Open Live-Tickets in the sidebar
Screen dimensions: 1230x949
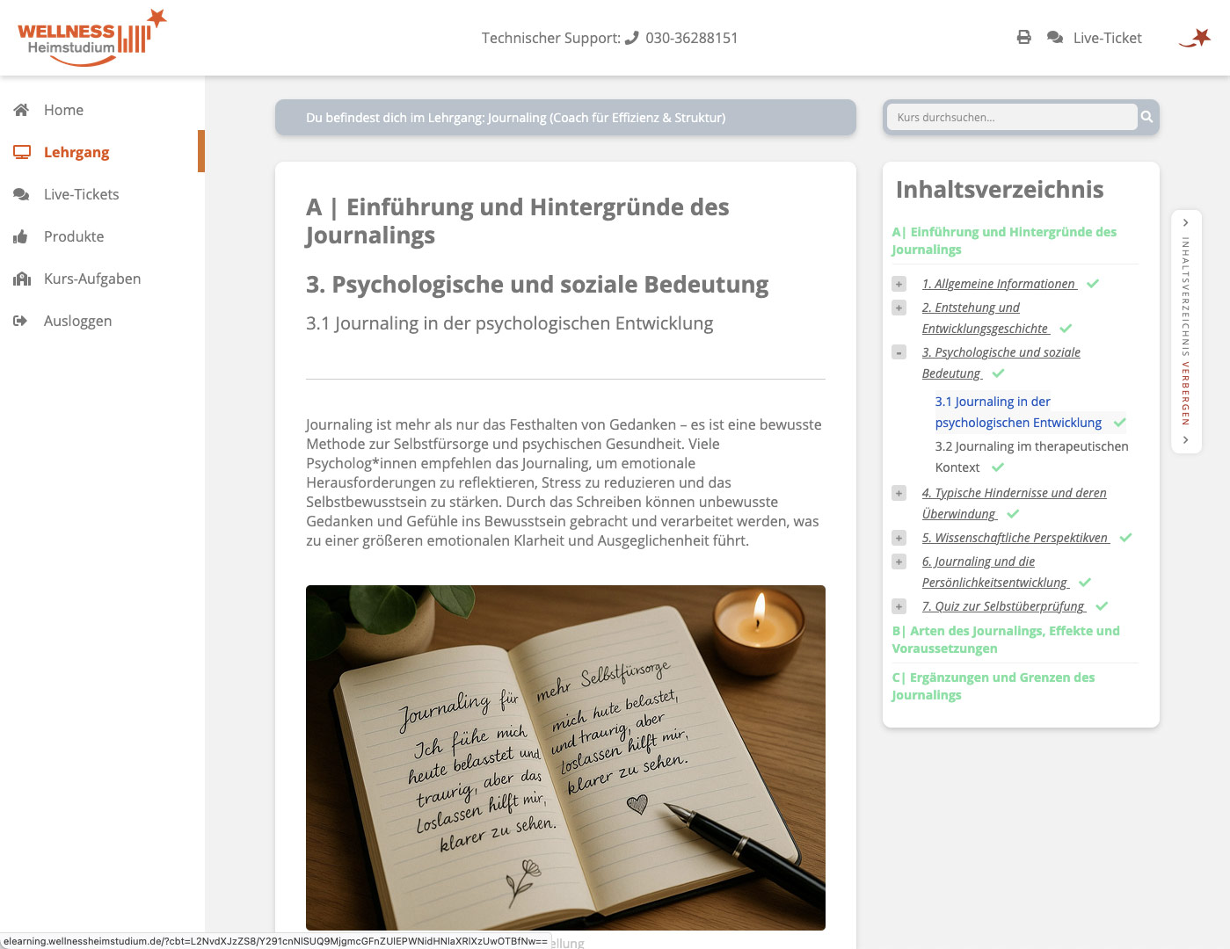pos(81,194)
